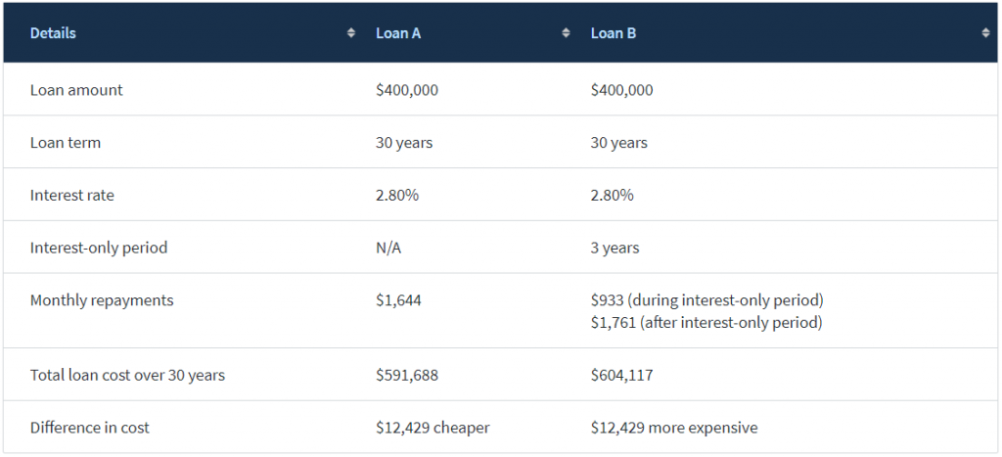1002x457 pixels.
Task: Select the Loan B column header
Action: [614, 33]
